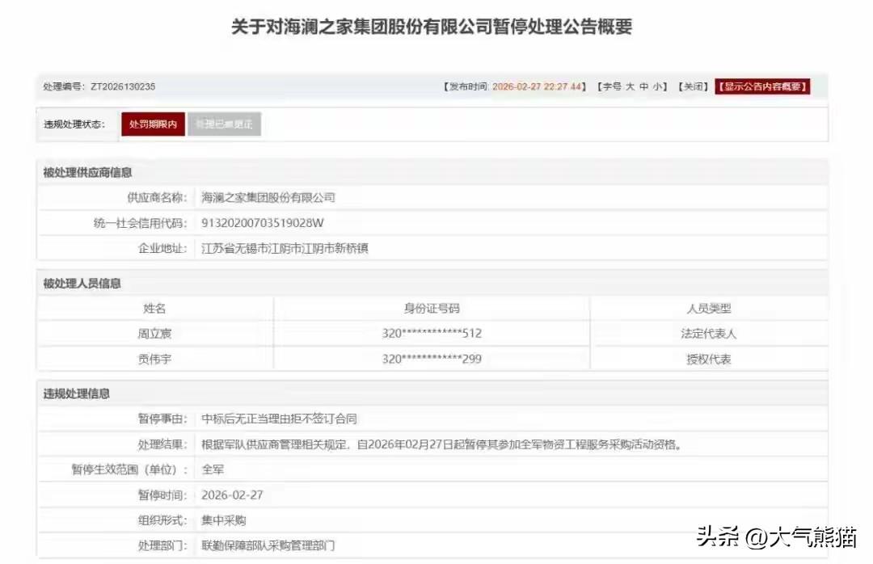Set font size to 中
873x564 pixels.
pos(644,86)
